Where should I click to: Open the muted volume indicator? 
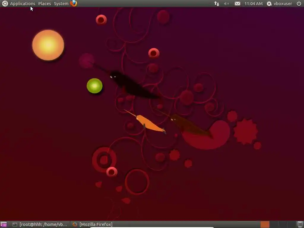[227, 4]
